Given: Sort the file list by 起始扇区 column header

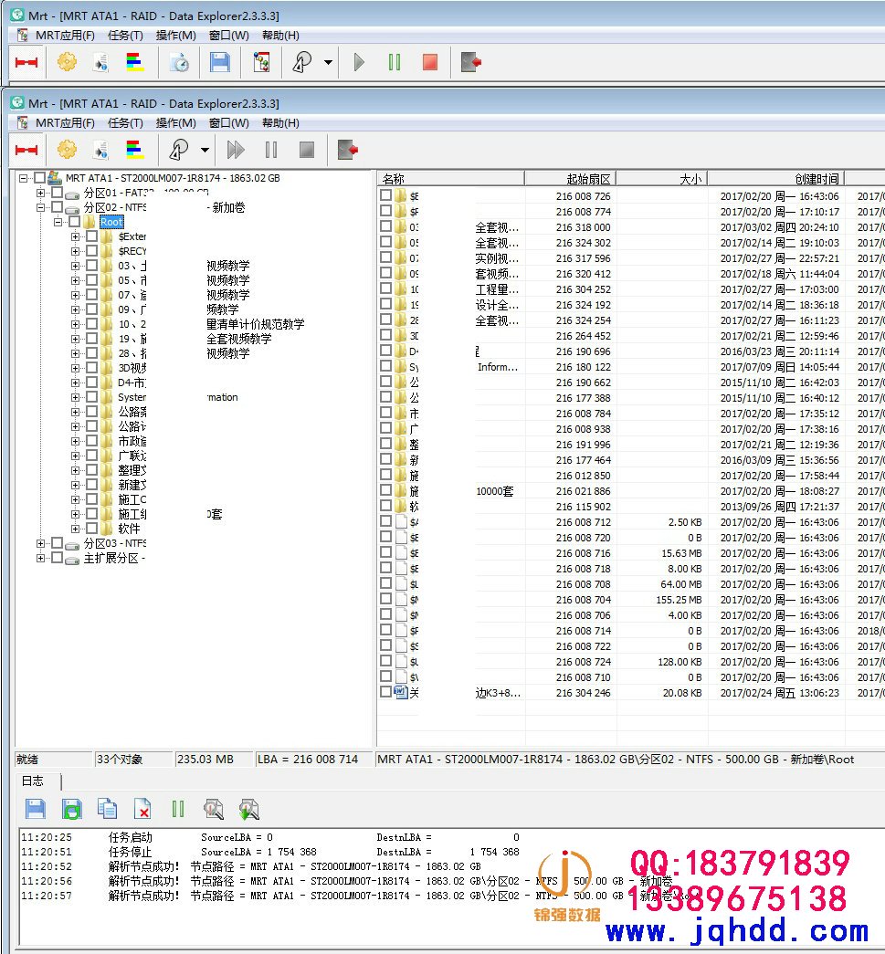Looking at the screenshot, I should (x=570, y=179).
